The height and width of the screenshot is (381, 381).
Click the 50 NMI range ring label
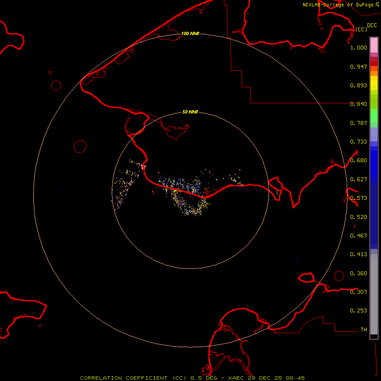190,112
